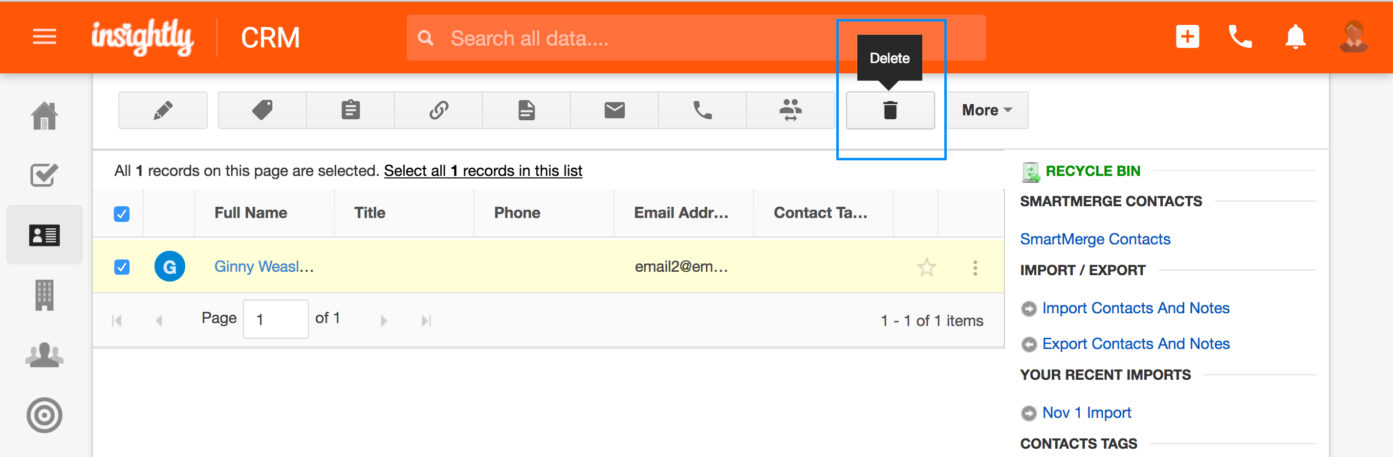Star the Ginny Weasley contact
The height and width of the screenshot is (457, 1393).
926,267
